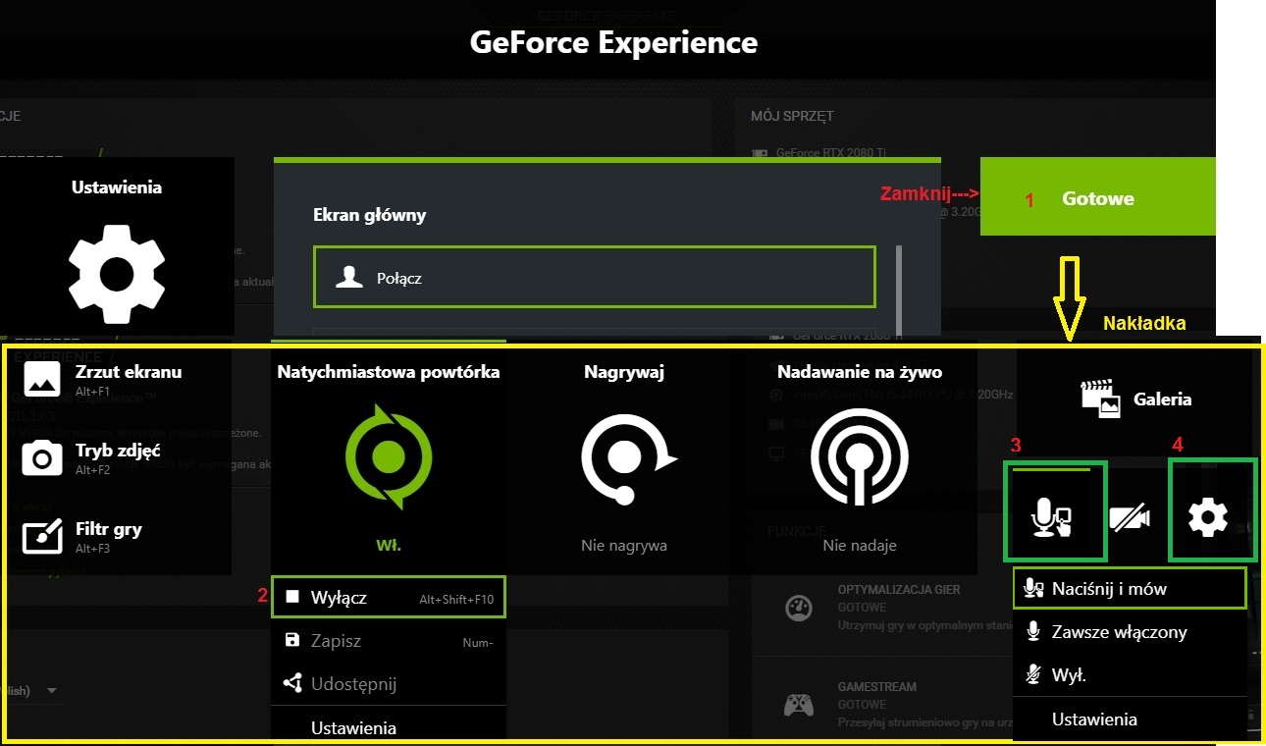
Task: Click Wyłącz to disable instant replay
Action: 389,597
